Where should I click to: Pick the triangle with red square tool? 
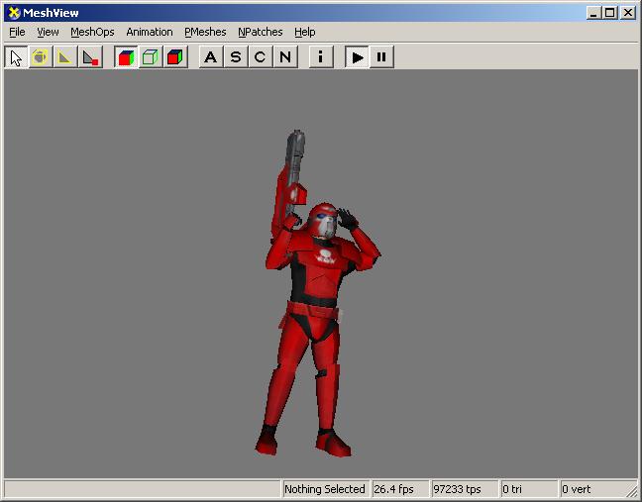point(90,56)
